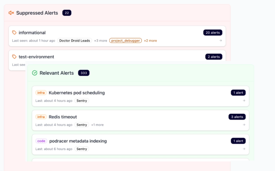The height and width of the screenshot is (171, 275).
Task: Expand '+1 more' sources on Redis timeout
Action: [x=97, y=125]
